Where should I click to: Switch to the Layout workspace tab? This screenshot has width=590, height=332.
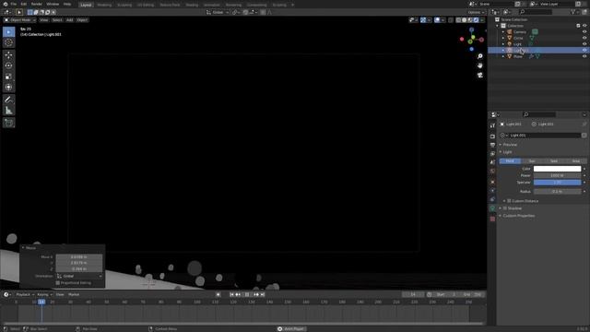86,5
